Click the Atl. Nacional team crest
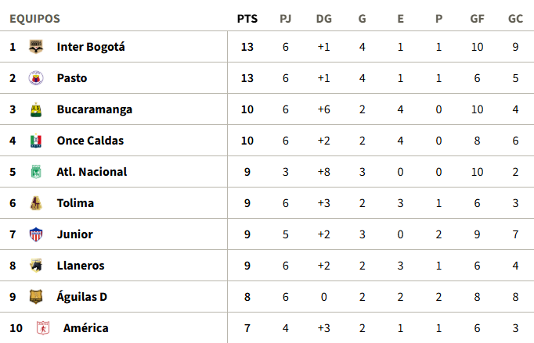Image resolution: width=534 pixels, height=343 pixels. pyautogui.click(x=35, y=172)
